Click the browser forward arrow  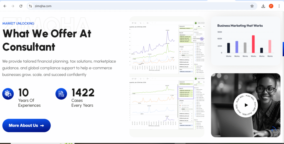point(13,6)
